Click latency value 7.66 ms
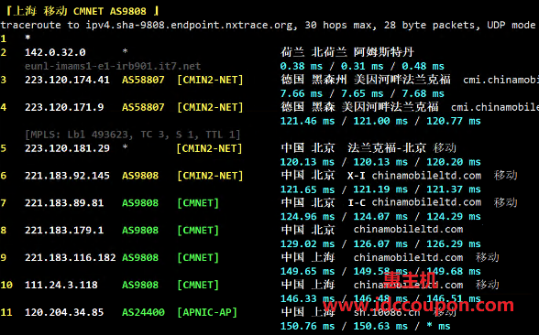 point(301,93)
